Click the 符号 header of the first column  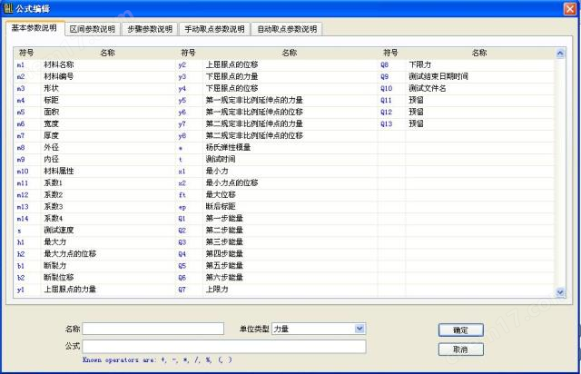(x=26, y=54)
